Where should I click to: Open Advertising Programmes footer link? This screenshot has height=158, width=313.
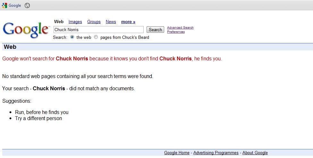click(x=216, y=153)
